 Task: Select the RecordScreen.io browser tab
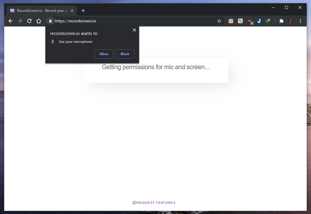click(42, 11)
